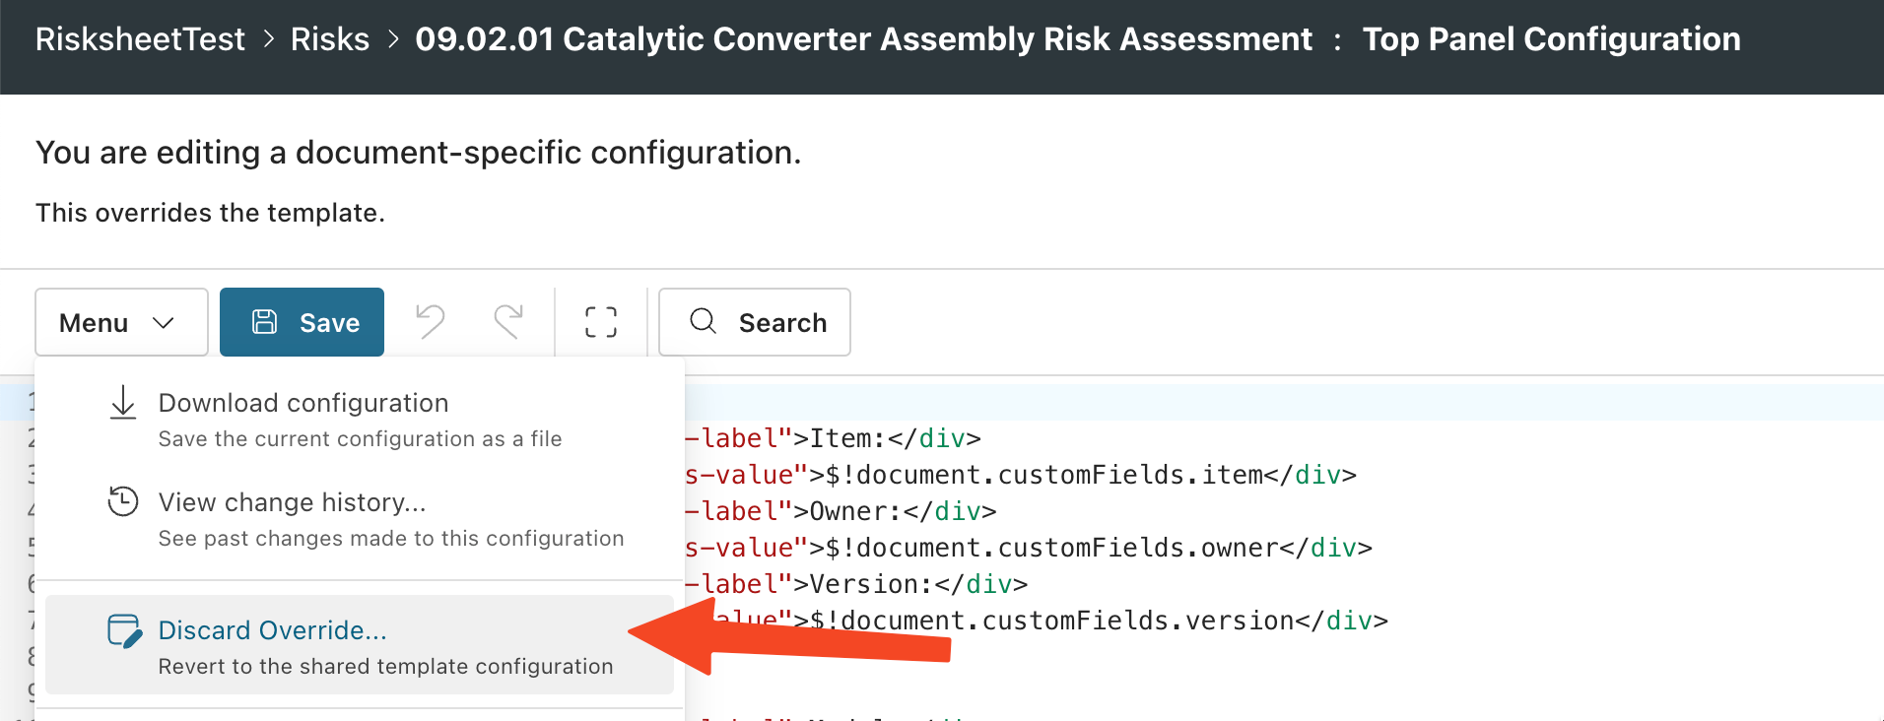Navigate to Risks breadcrumb link
The height and width of the screenshot is (721, 1884).
click(x=330, y=39)
